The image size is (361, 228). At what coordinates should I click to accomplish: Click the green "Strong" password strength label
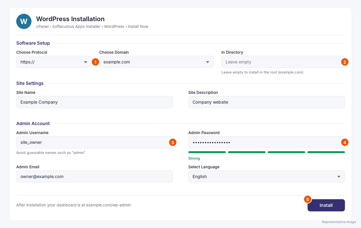[x=194, y=158]
